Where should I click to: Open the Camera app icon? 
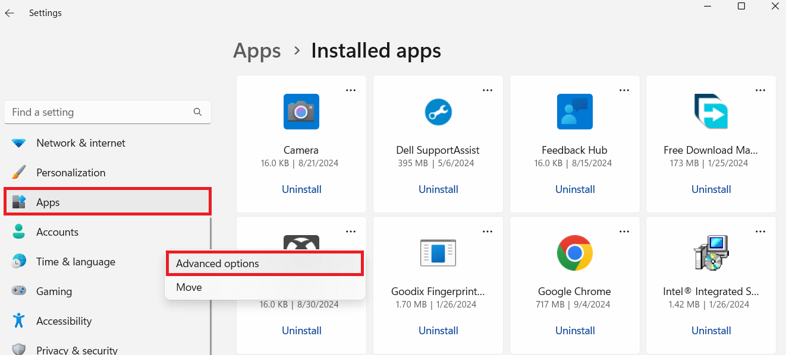pyautogui.click(x=301, y=112)
